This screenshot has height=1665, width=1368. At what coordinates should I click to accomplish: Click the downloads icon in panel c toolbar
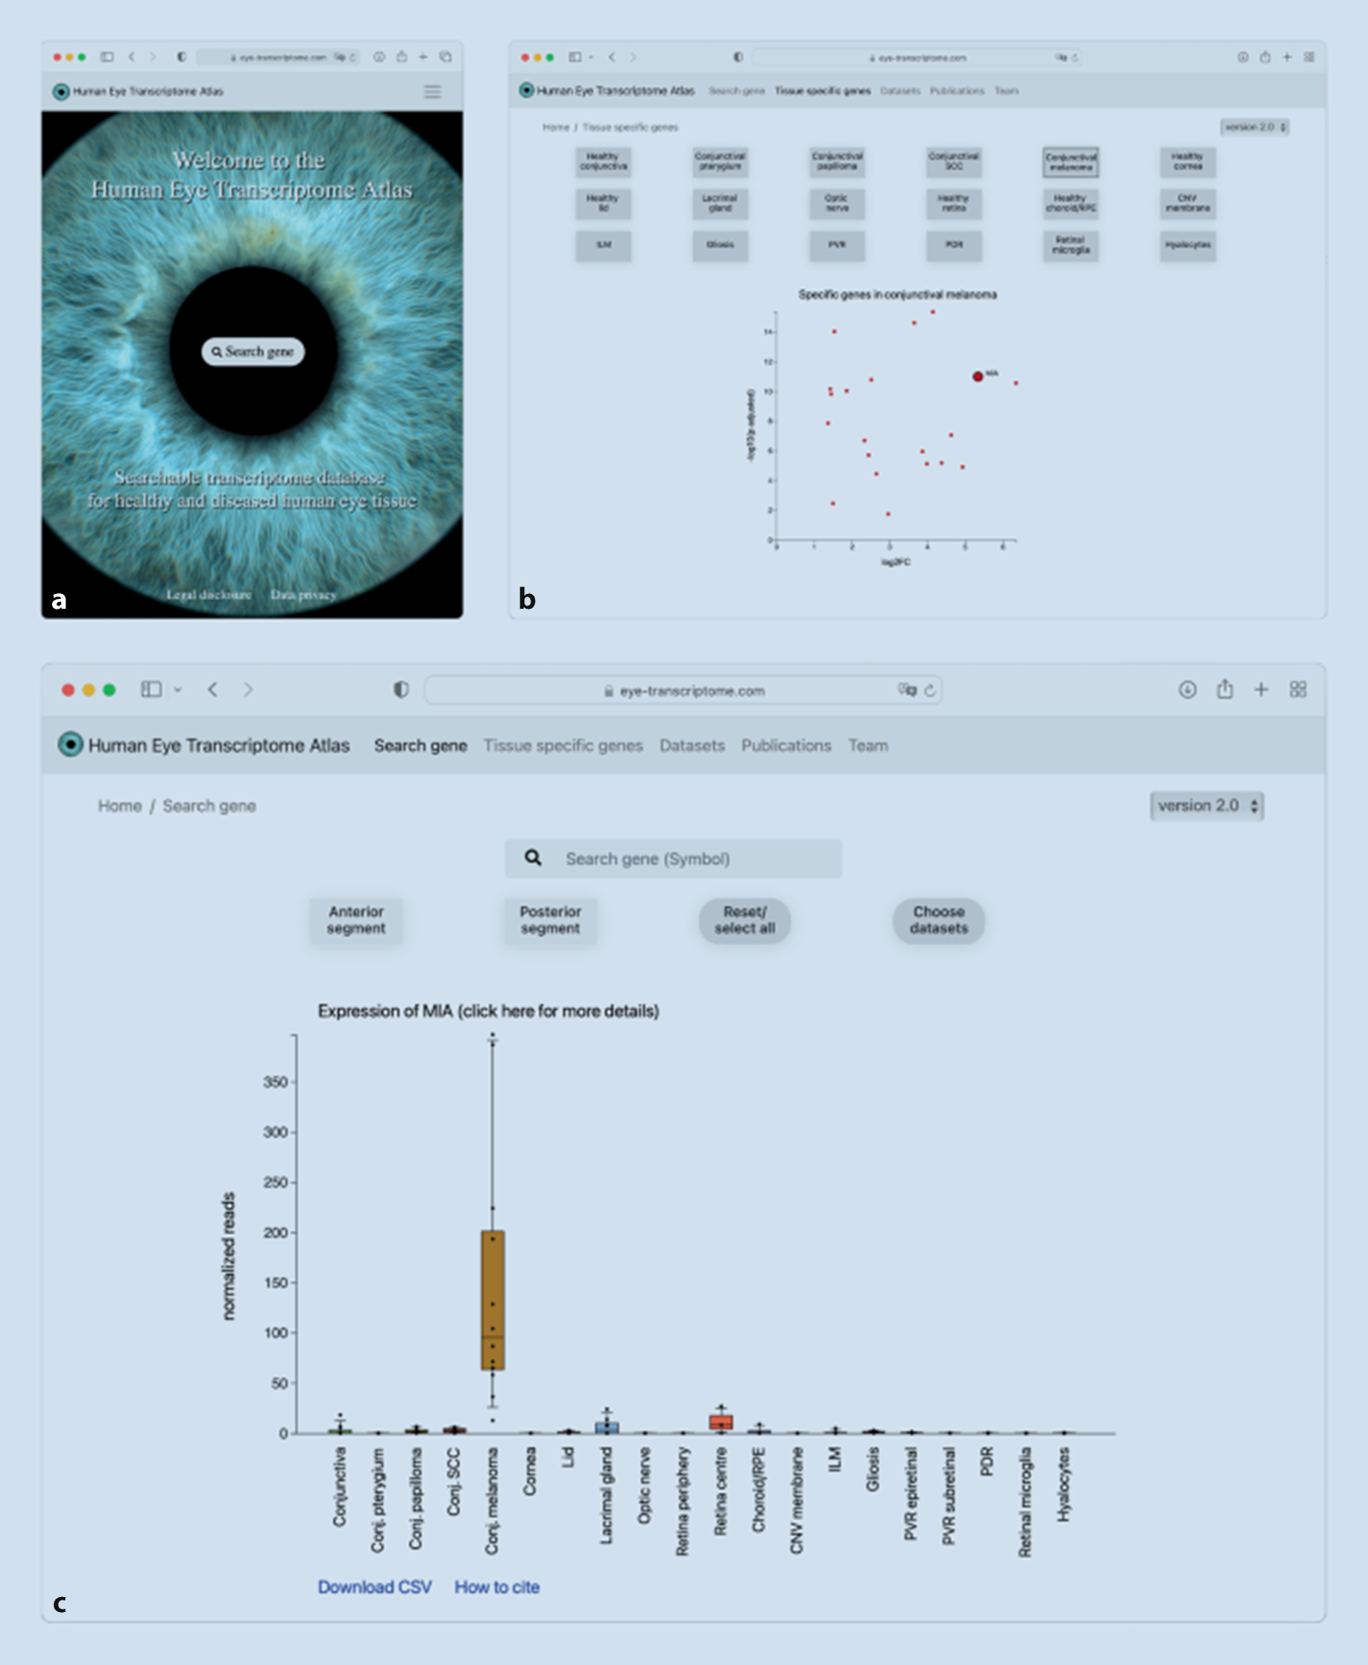1187,690
